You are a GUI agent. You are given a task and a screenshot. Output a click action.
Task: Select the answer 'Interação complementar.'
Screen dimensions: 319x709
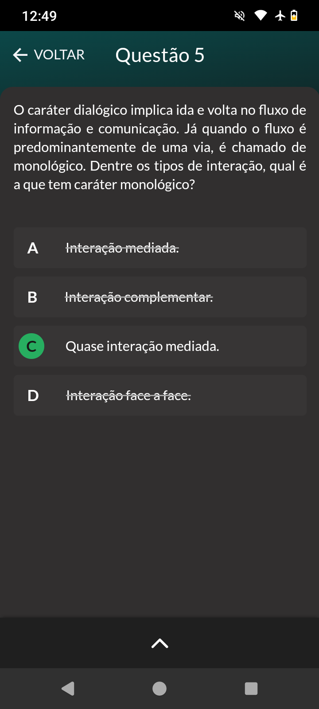[139, 297]
